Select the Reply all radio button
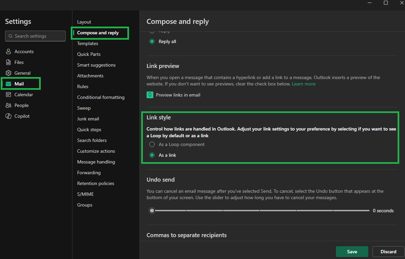The height and width of the screenshot is (259, 405). [152, 41]
